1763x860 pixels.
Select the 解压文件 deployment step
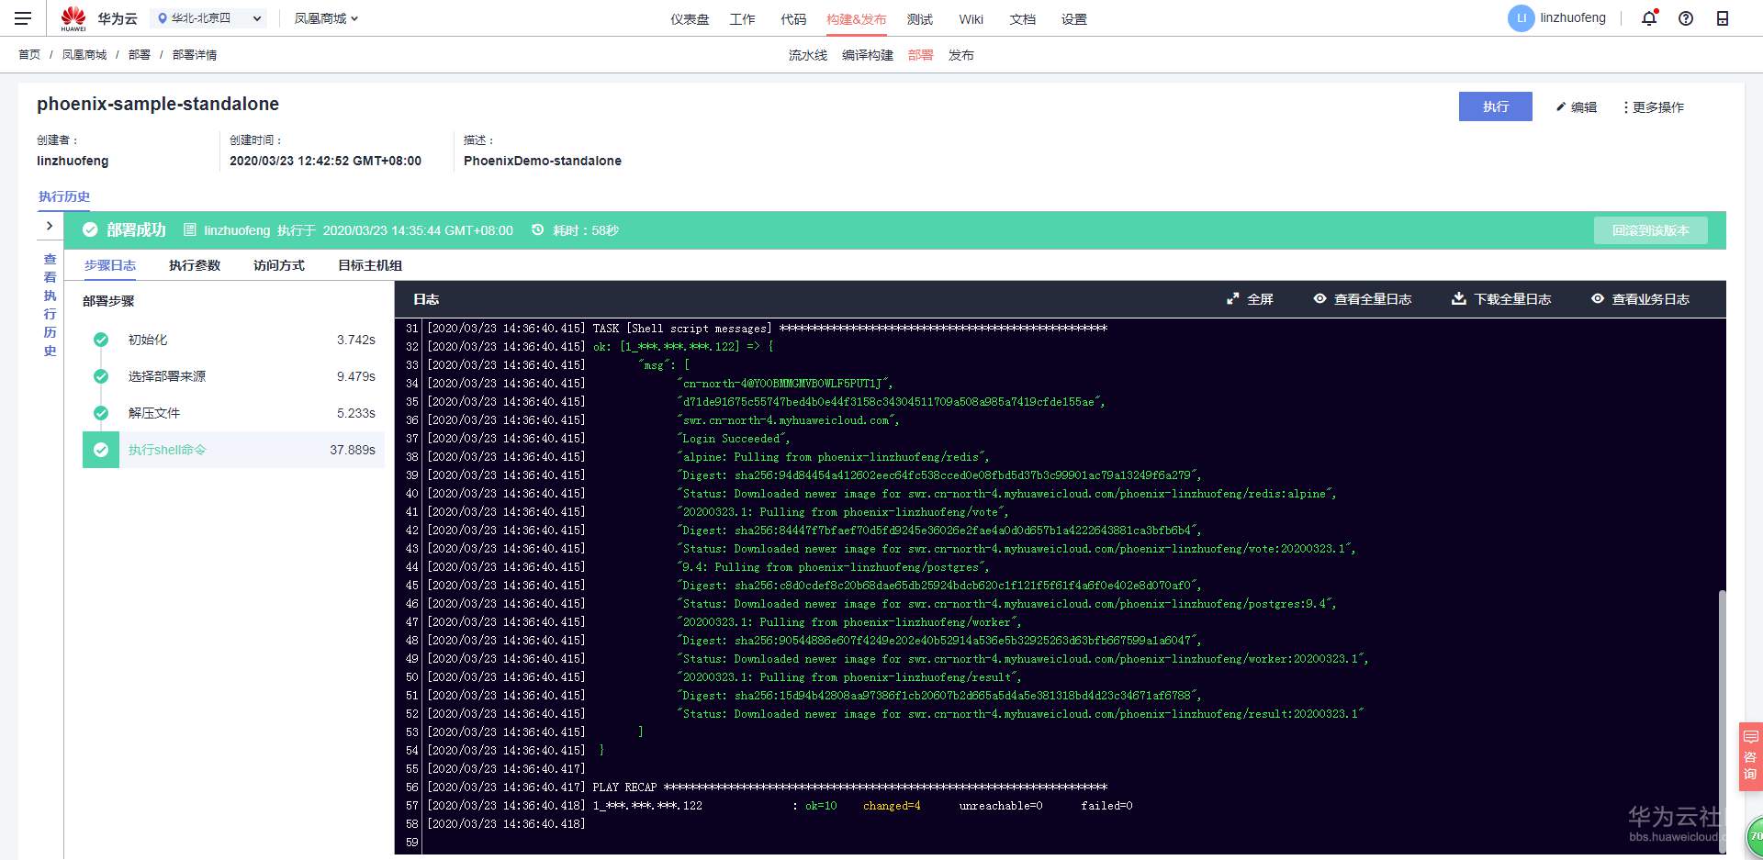tap(233, 413)
